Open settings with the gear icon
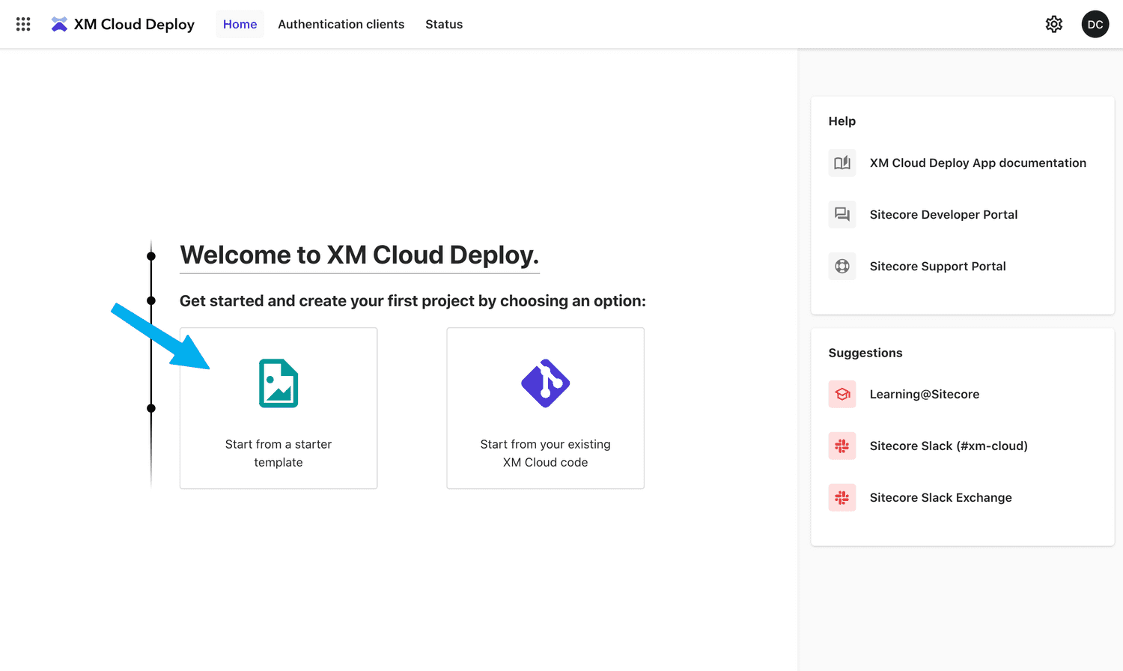Screen dimensions: 1123x671 (1054, 24)
